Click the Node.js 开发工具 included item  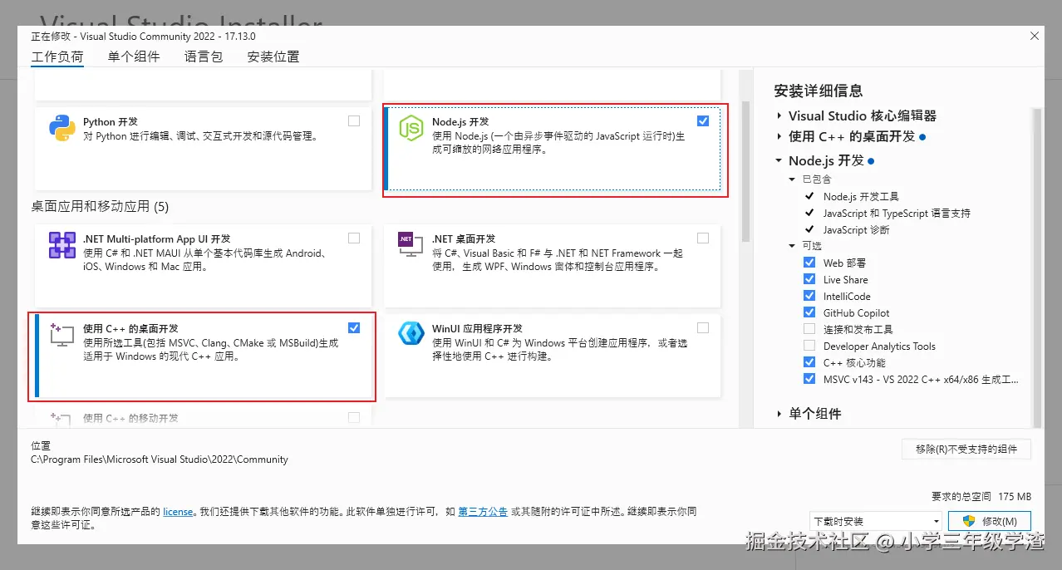861,197
